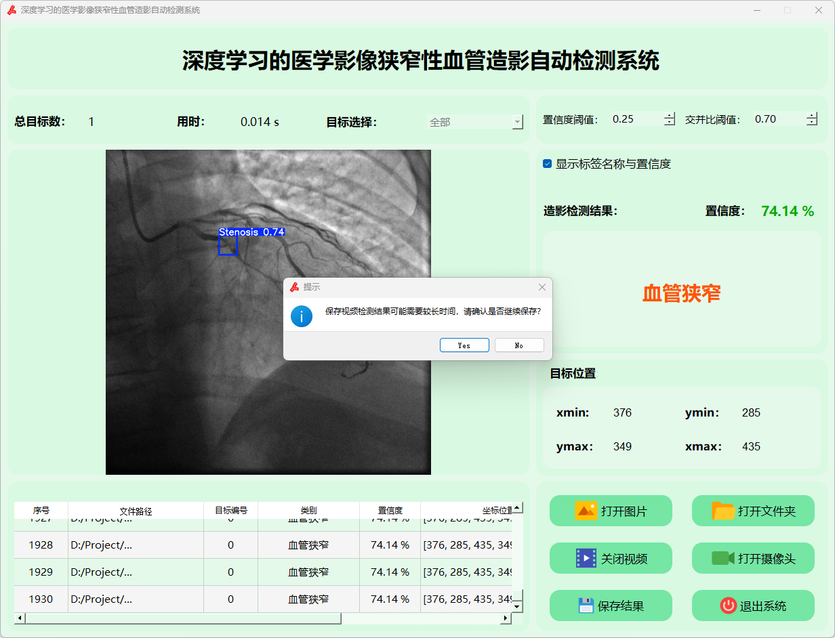Click the blue info icon in dialog

(x=302, y=316)
